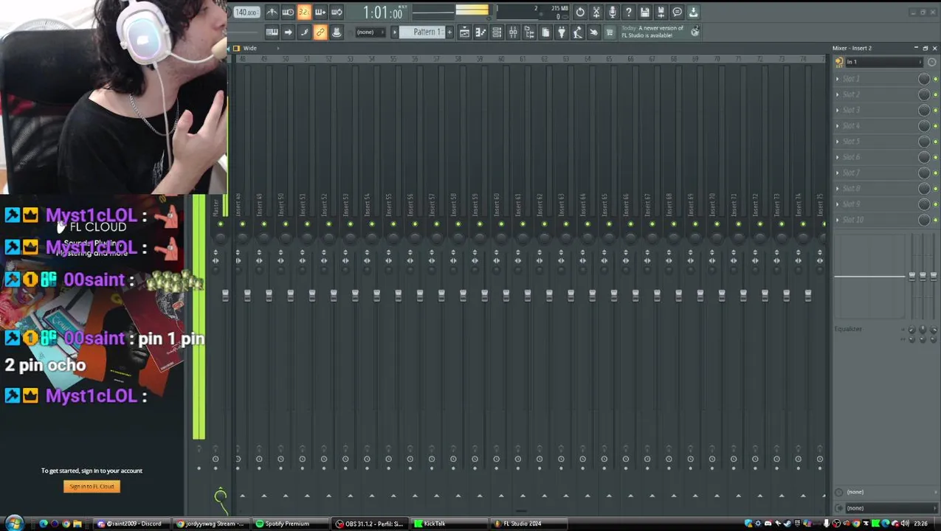Expand the Slot 6 plugin menu arrow
This screenshot has height=531, width=941.
pos(838,157)
